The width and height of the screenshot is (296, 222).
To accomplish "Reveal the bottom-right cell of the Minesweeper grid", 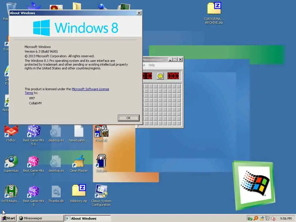I will (179, 123).
